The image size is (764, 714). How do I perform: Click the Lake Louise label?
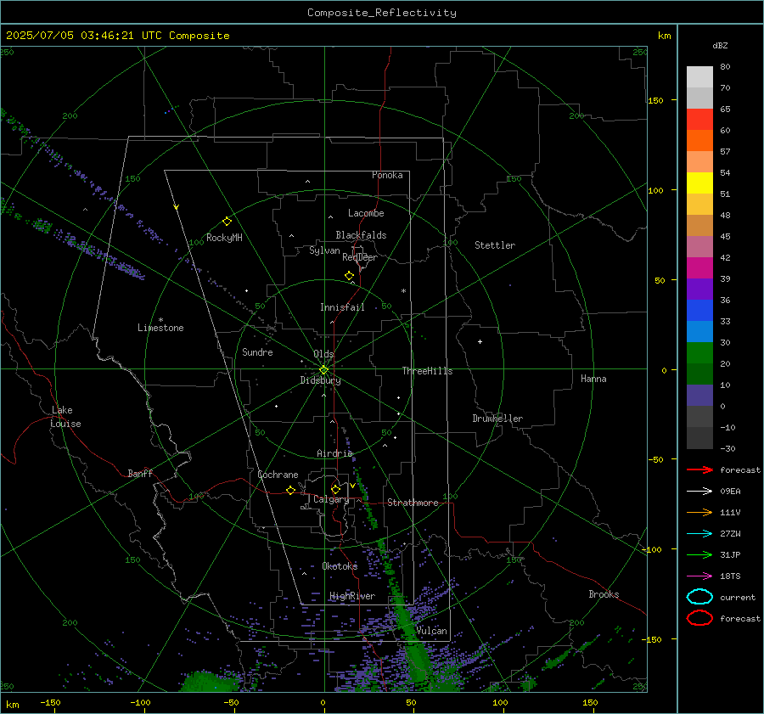point(65,417)
